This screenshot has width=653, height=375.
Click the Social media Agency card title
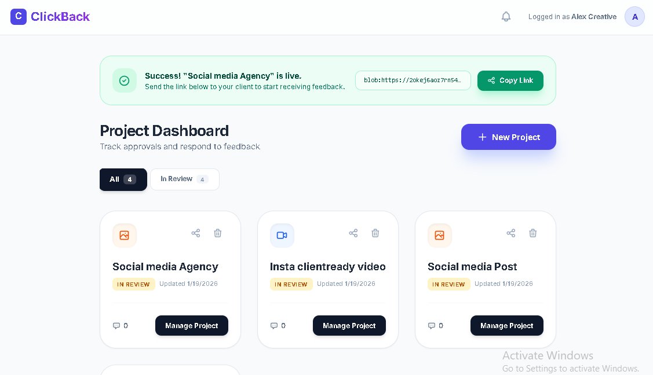click(x=165, y=266)
